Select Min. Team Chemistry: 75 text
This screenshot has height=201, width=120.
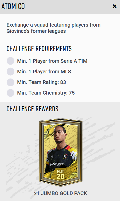[x=46, y=93]
